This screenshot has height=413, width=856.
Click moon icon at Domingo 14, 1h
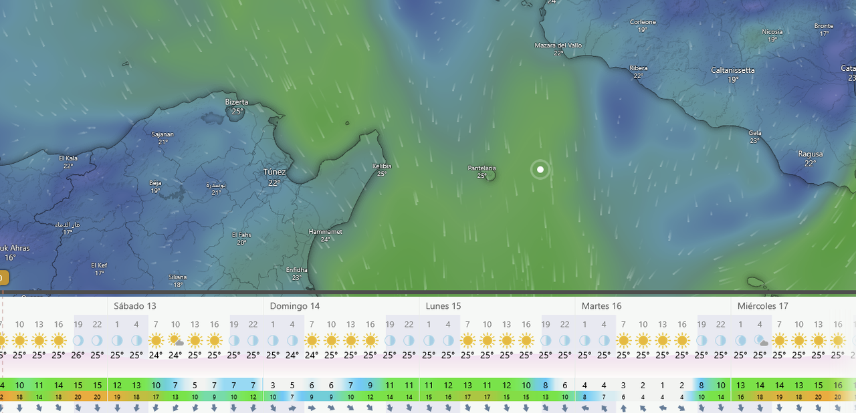click(x=273, y=340)
